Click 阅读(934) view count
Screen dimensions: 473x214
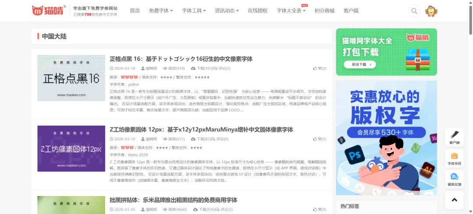coord(174,68)
